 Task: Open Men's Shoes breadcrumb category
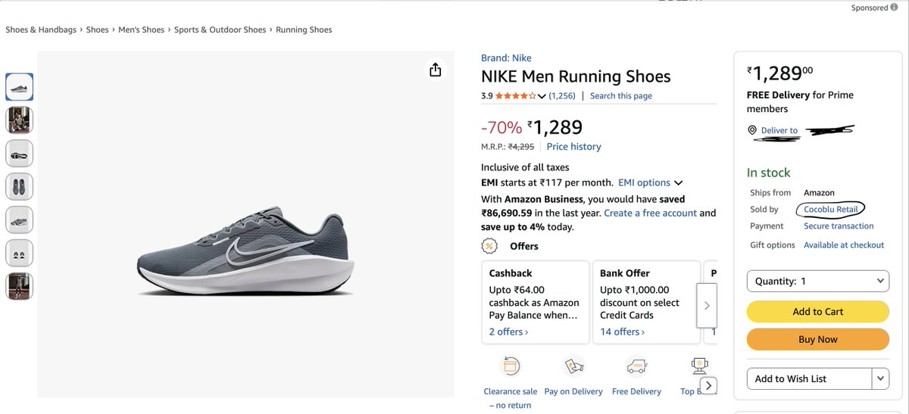tap(141, 30)
